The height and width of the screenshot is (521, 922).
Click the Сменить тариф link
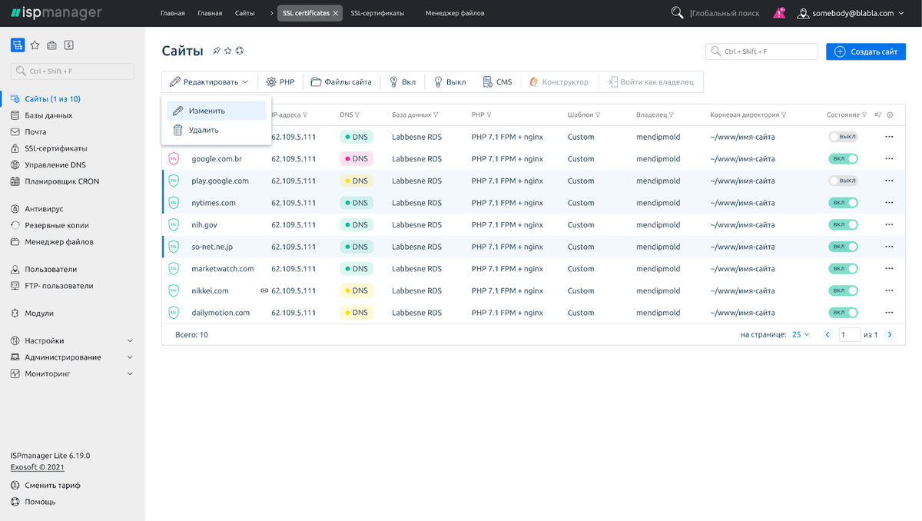[52, 486]
